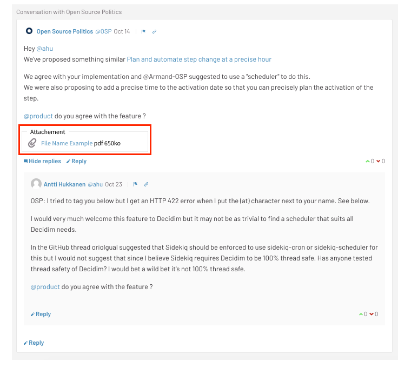398x368 pixels.
Task: Open the File Name Example attachment
Action: click(x=67, y=143)
